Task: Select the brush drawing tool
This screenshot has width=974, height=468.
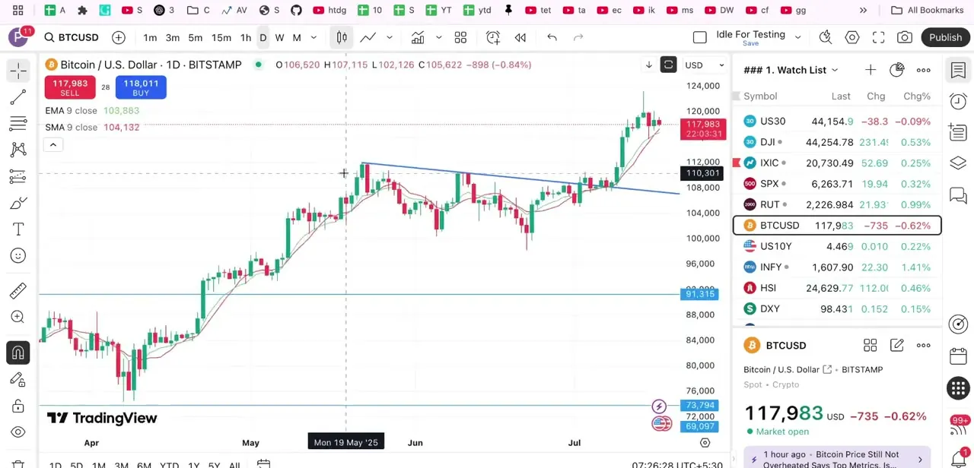Action: [x=18, y=203]
